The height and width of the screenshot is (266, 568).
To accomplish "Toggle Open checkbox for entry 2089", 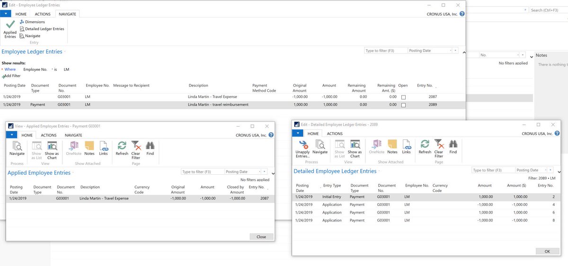I will [403, 105].
